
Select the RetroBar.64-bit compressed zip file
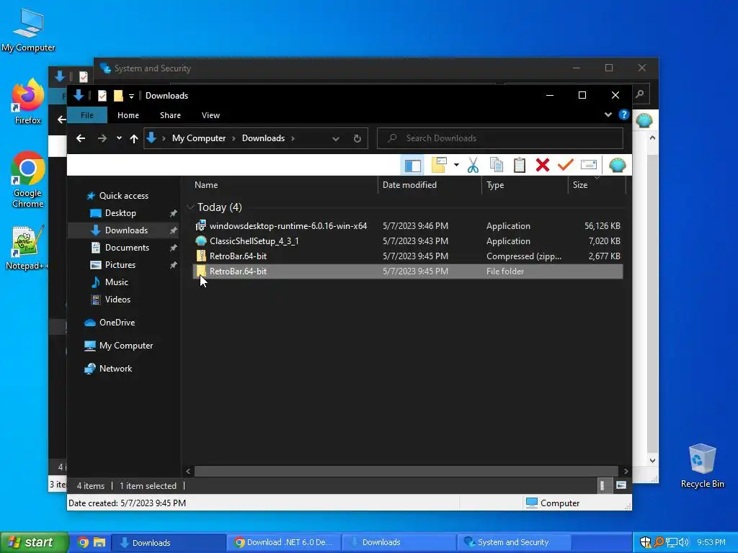pos(408,256)
